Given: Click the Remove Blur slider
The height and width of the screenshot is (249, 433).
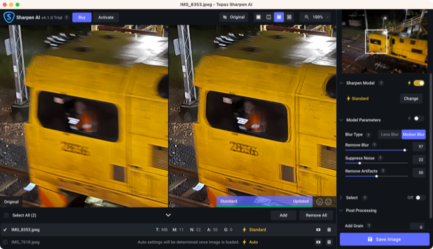Looking at the screenshot, I should pos(376,150).
